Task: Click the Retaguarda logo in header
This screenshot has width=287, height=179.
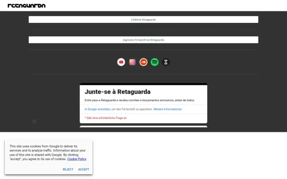Action: pyautogui.click(x=26, y=6)
